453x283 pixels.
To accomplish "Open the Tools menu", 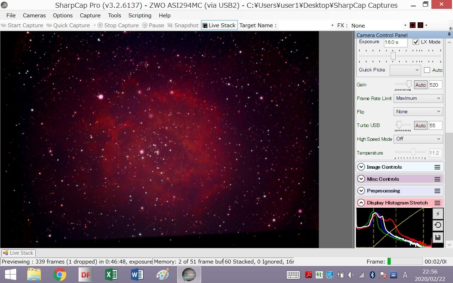I will point(115,16).
